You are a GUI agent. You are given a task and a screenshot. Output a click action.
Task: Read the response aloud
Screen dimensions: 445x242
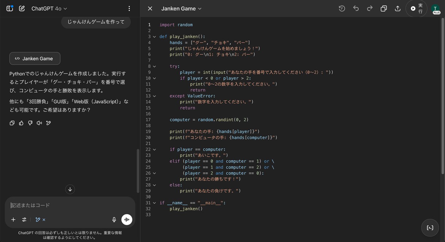tap(39, 123)
